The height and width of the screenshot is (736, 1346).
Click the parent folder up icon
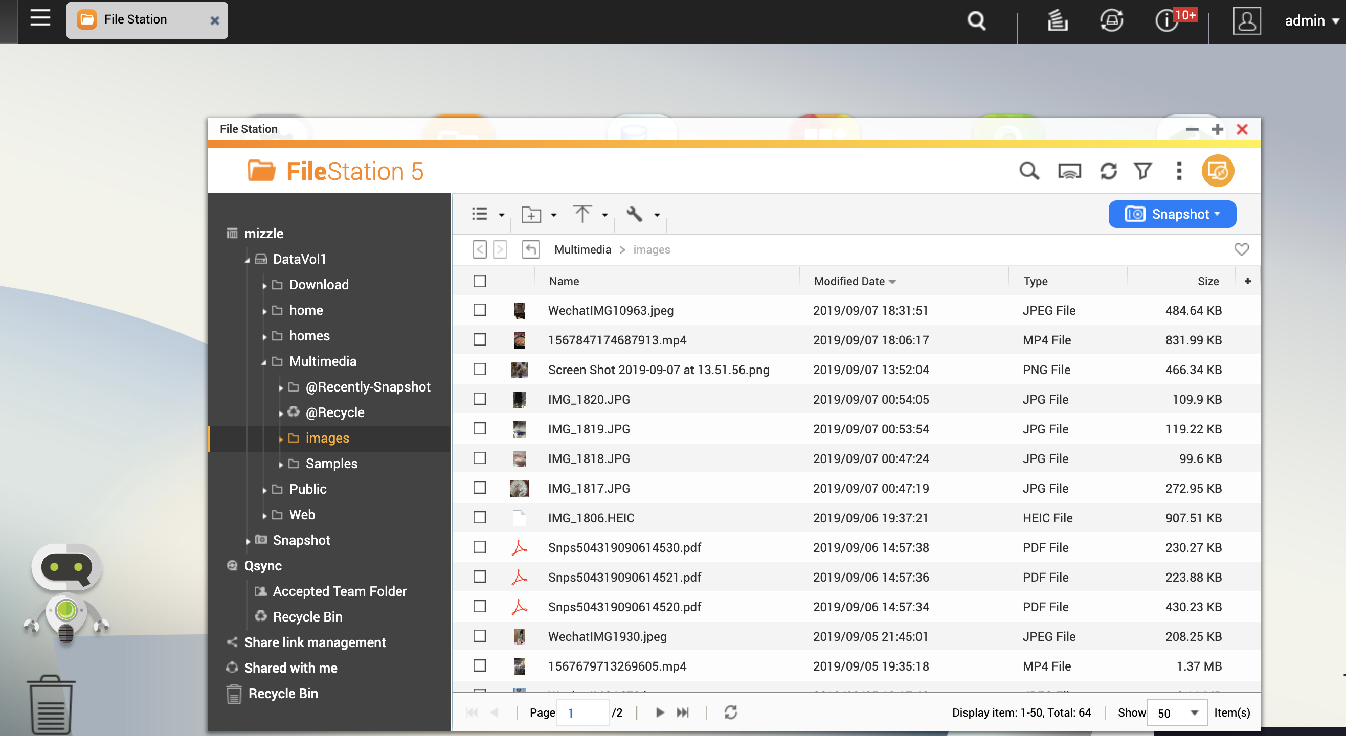click(x=530, y=250)
